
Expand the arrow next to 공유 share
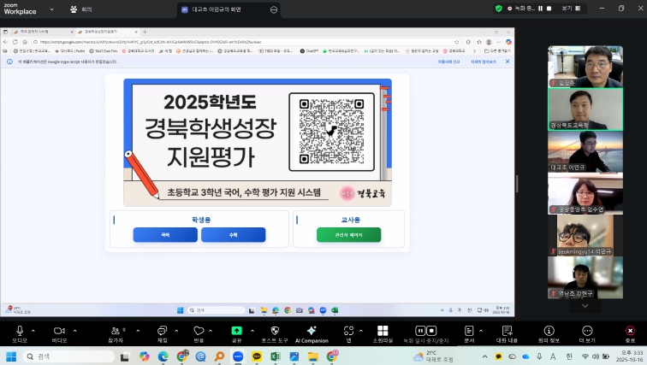[252, 329]
